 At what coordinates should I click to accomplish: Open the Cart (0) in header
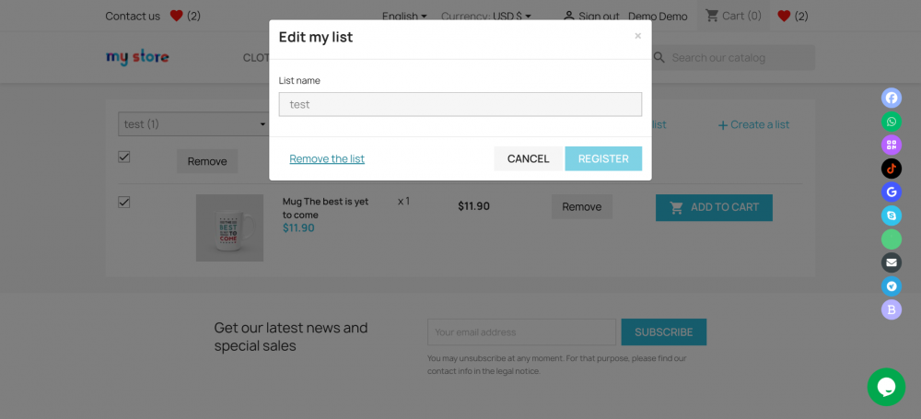click(x=733, y=16)
